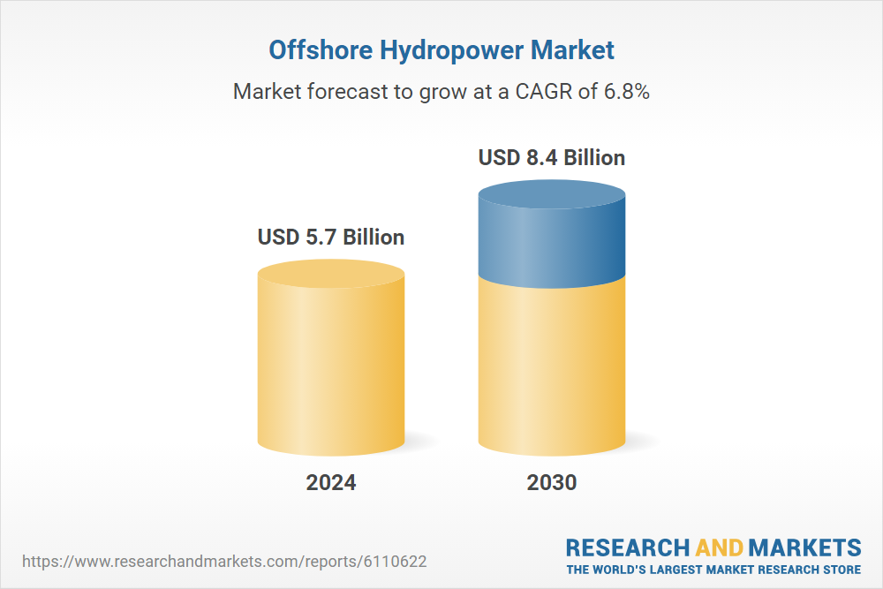Click the 2030 year label

552,483
